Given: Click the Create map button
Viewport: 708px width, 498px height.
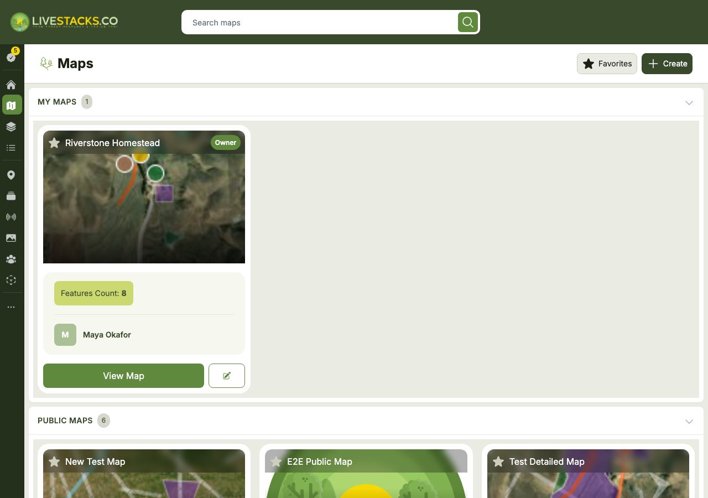Looking at the screenshot, I should coord(667,64).
